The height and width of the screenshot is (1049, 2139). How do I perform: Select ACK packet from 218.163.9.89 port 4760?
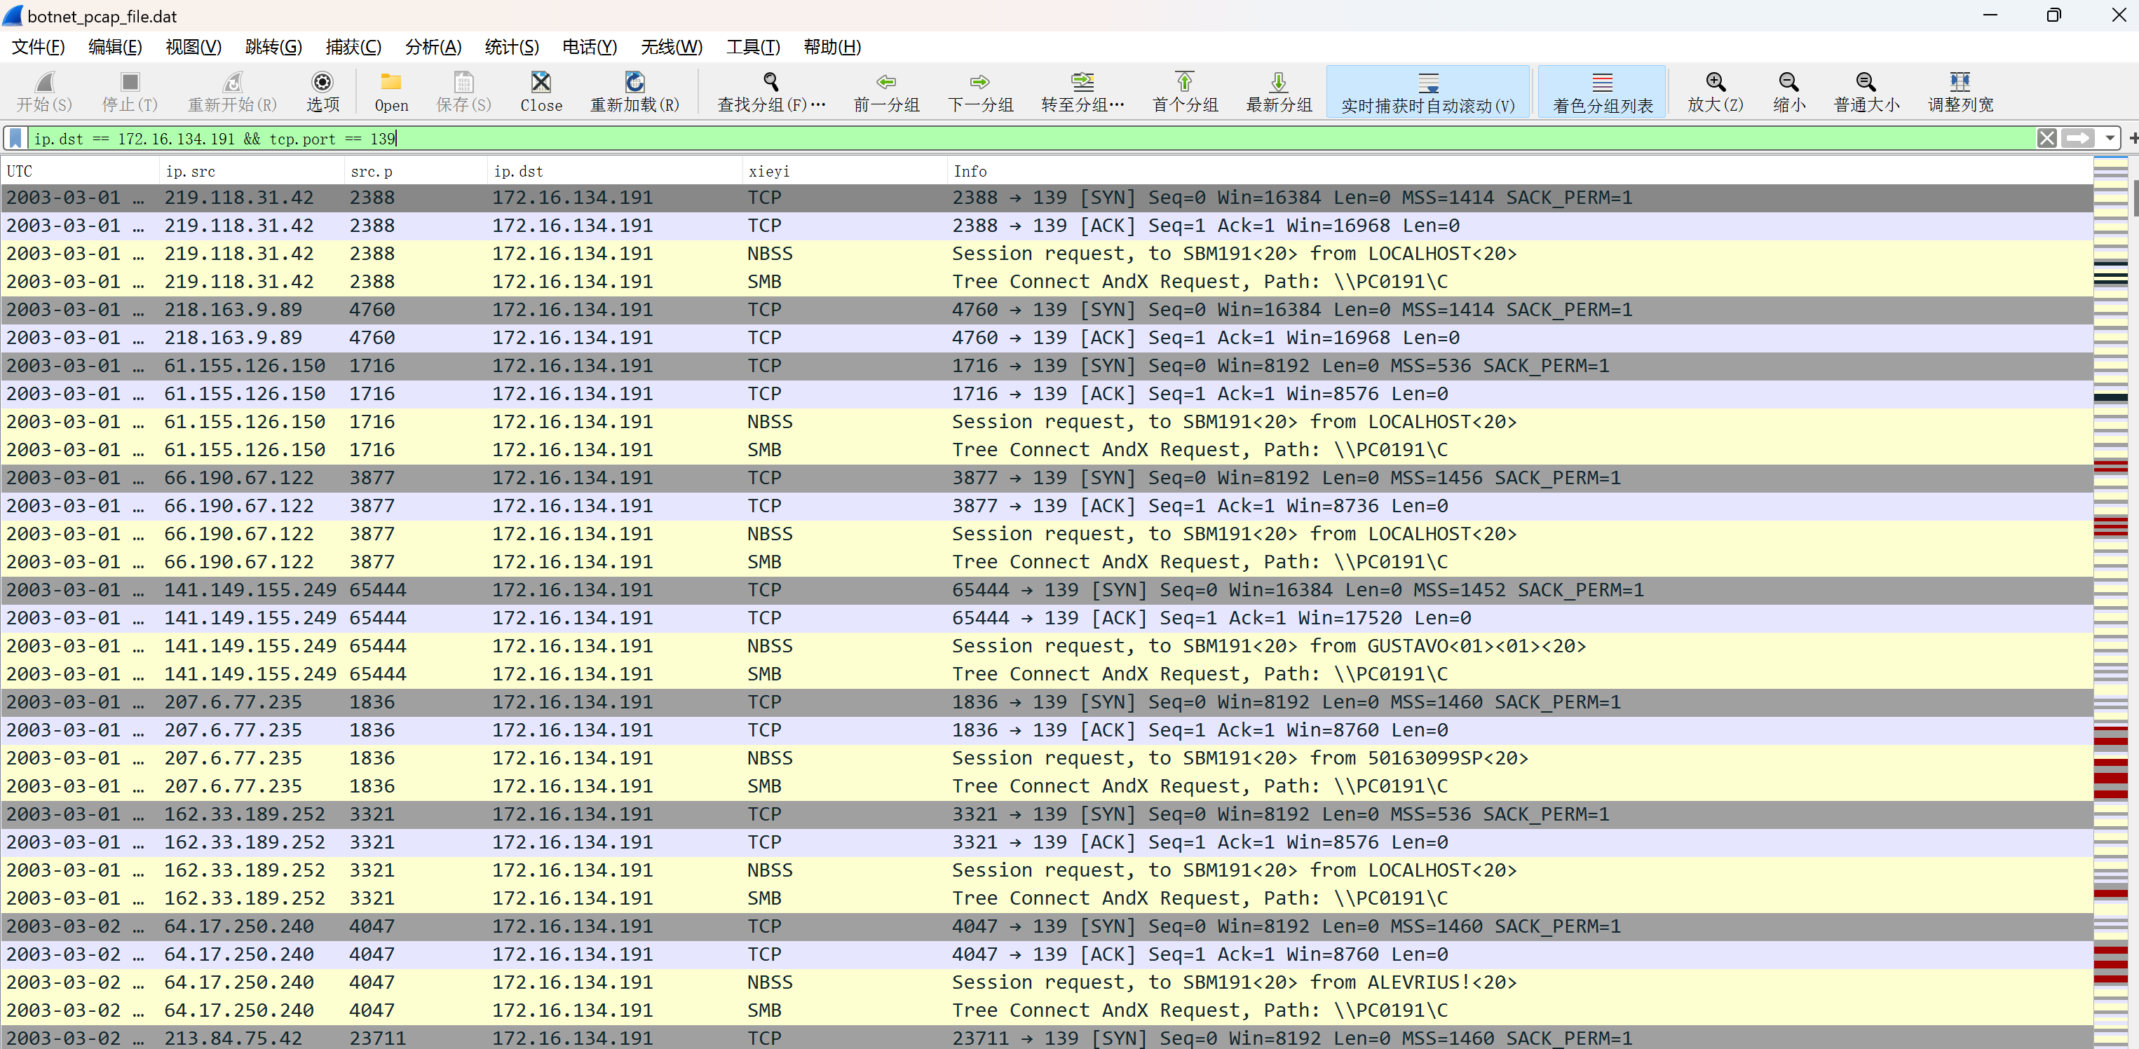(x=1046, y=338)
